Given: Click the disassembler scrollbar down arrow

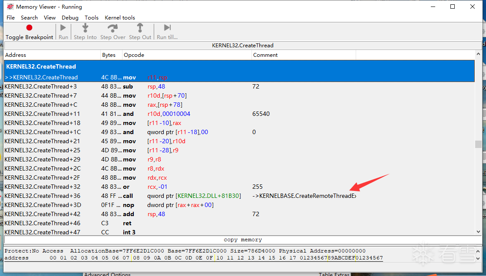Looking at the screenshot, I should pos(478,232).
